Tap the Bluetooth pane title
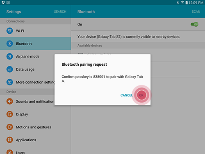 click(86, 11)
